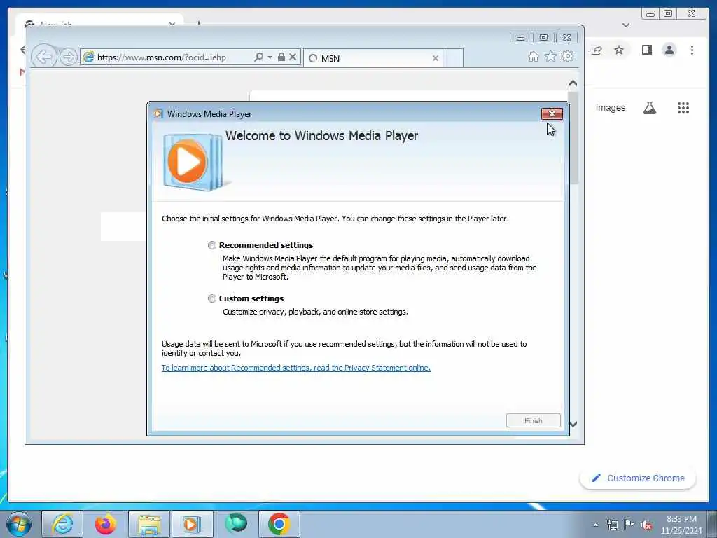
Task: Open the Images link in Chrome
Action: (x=610, y=107)
